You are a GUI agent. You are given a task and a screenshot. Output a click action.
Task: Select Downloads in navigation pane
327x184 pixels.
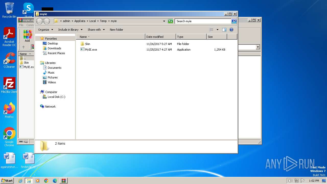coord(54,48)
